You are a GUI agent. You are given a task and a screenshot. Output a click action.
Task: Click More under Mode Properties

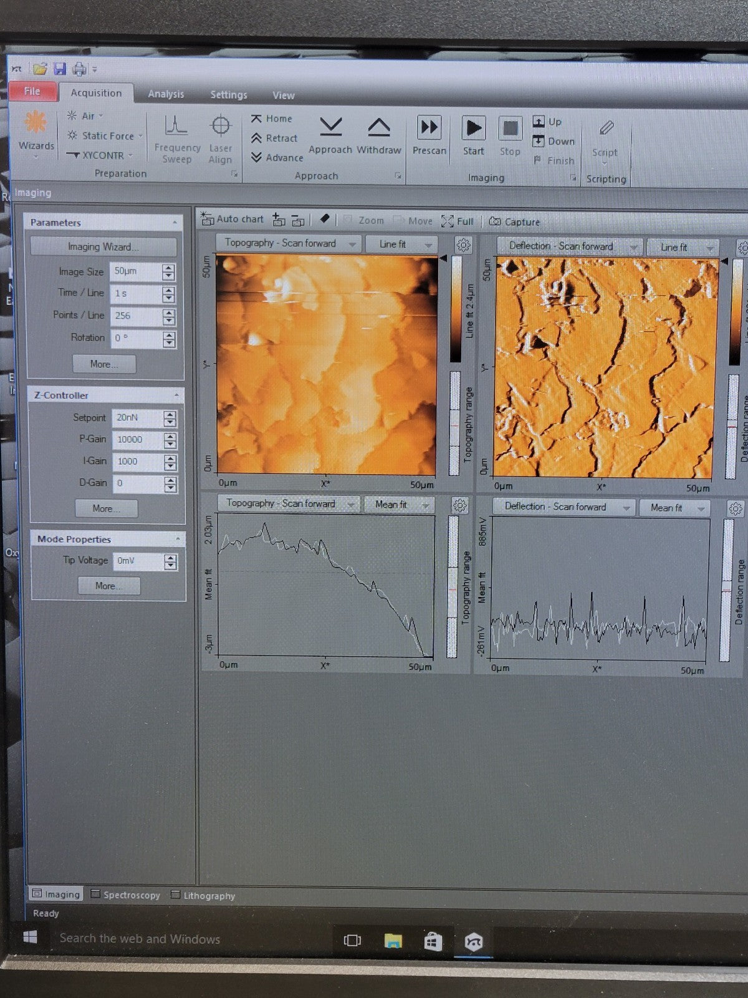click(109, 586)
